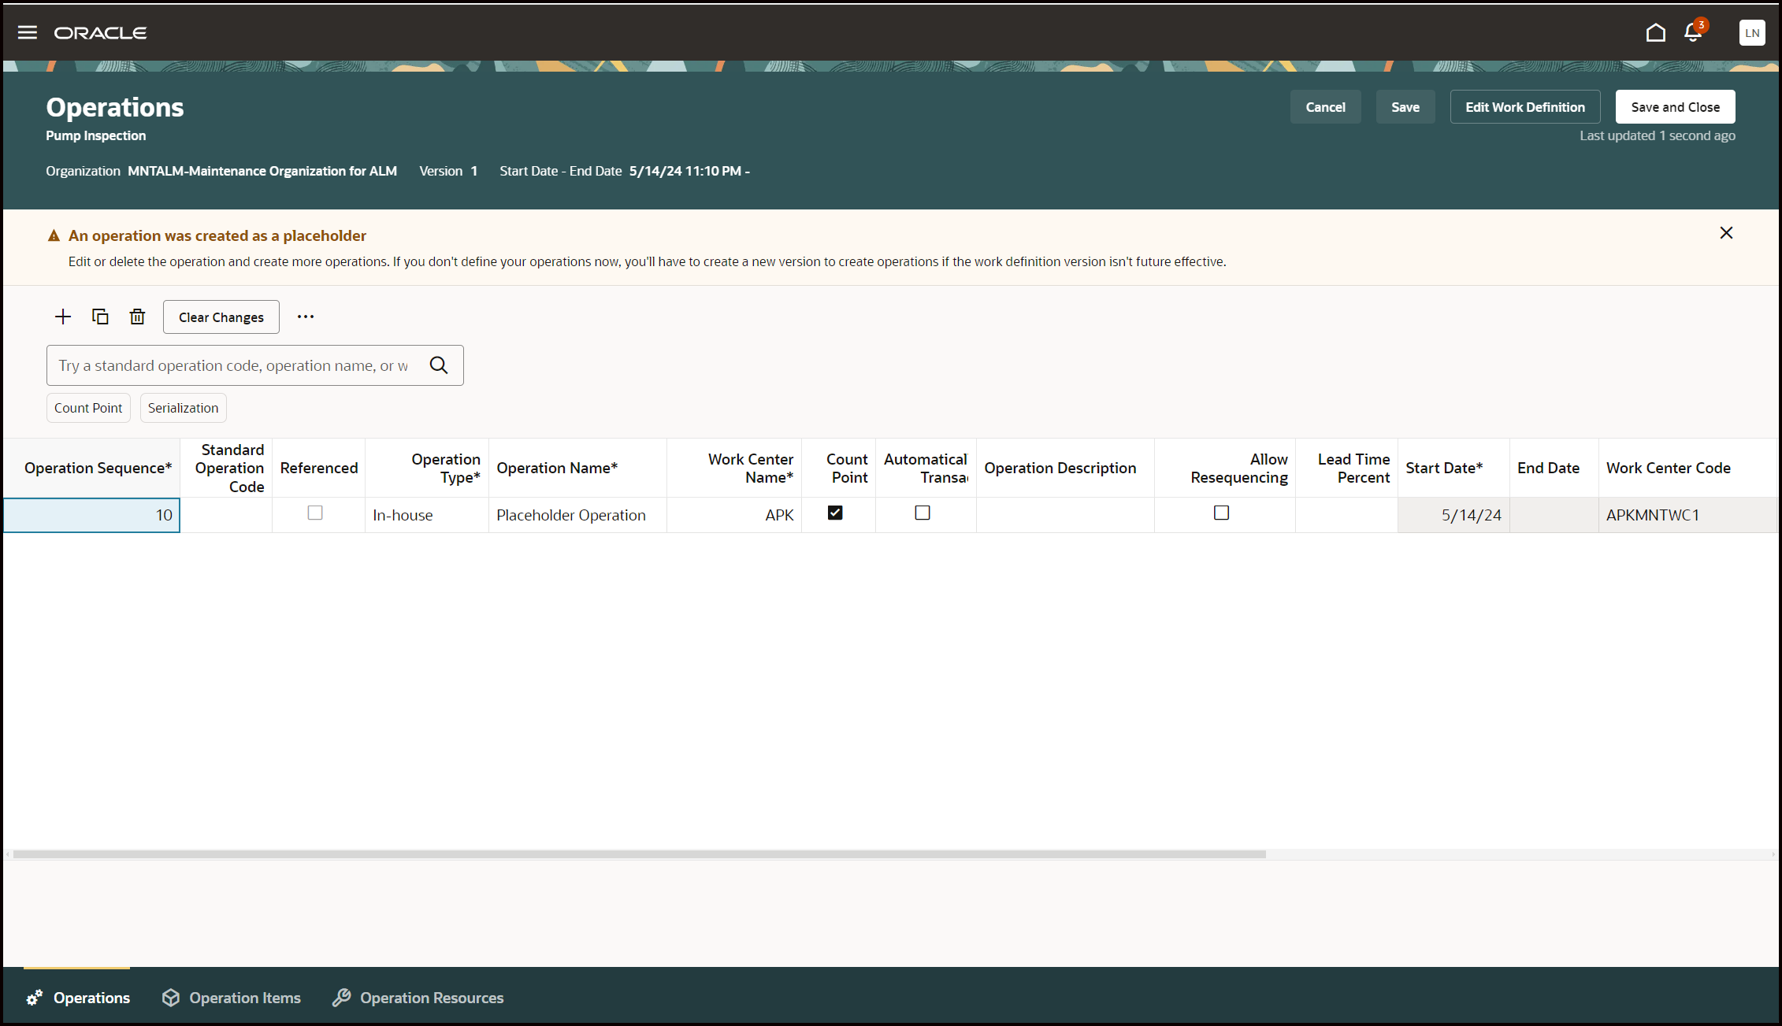Go to the Oracle home icon
The width and height of the screenshot is (1782, 1026).
(1655, 32)
